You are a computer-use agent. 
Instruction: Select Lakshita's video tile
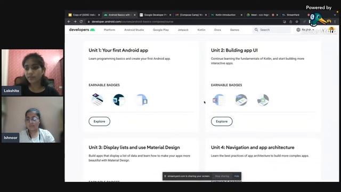pos(33,73)
